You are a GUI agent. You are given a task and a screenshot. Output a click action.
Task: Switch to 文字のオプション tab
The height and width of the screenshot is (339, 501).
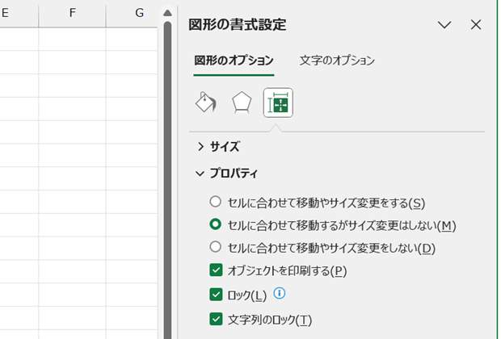coord(337,61)
